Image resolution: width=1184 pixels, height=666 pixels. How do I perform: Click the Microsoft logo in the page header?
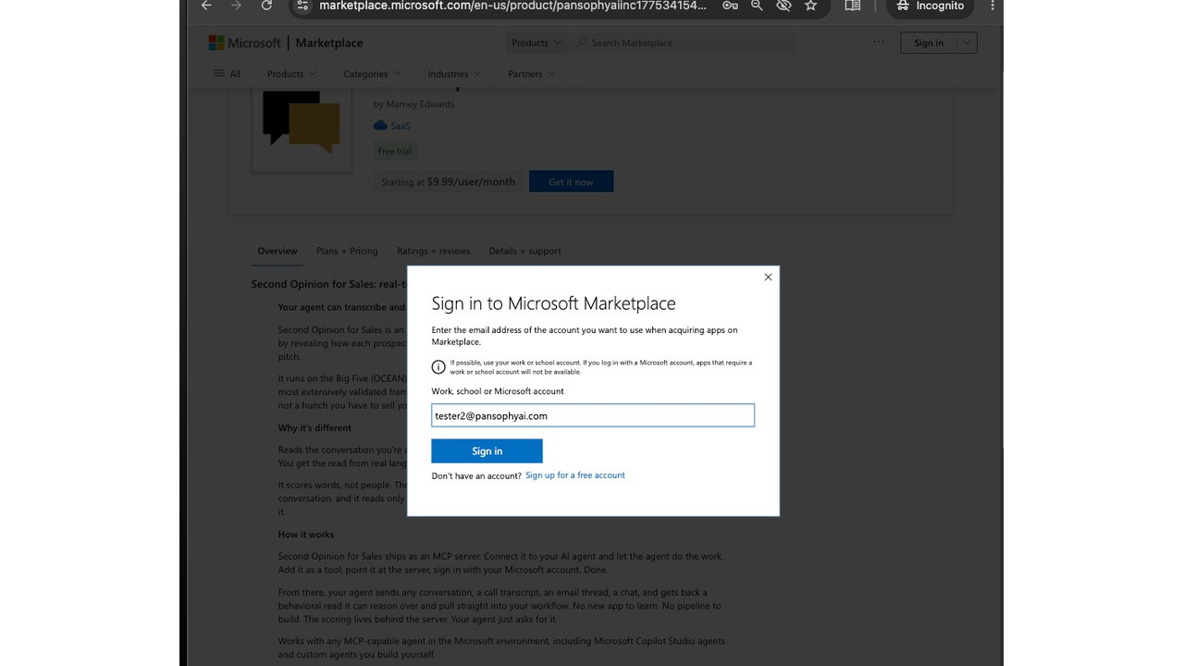[244, 43]
